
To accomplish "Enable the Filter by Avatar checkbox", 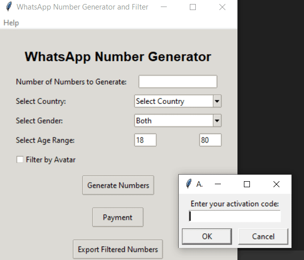I will pyautogui.click(x=20, y=160).
